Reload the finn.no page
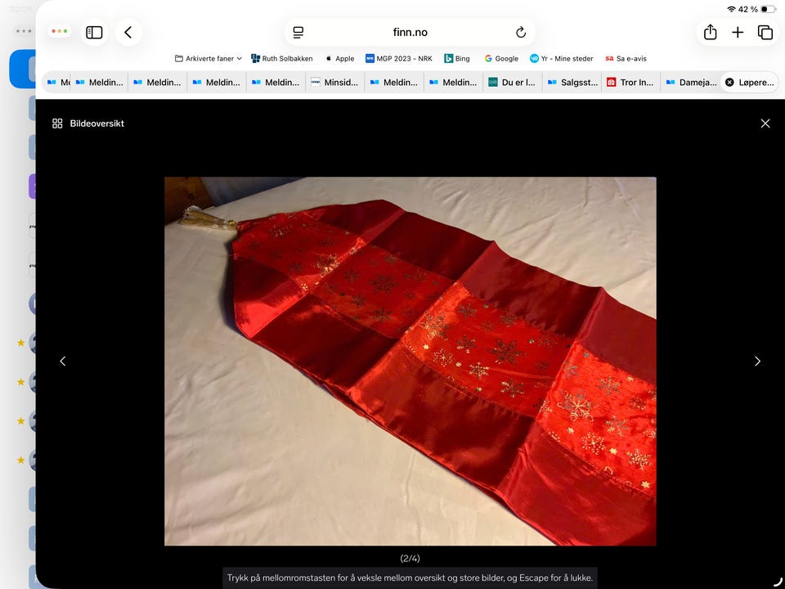 pos(521,33)
